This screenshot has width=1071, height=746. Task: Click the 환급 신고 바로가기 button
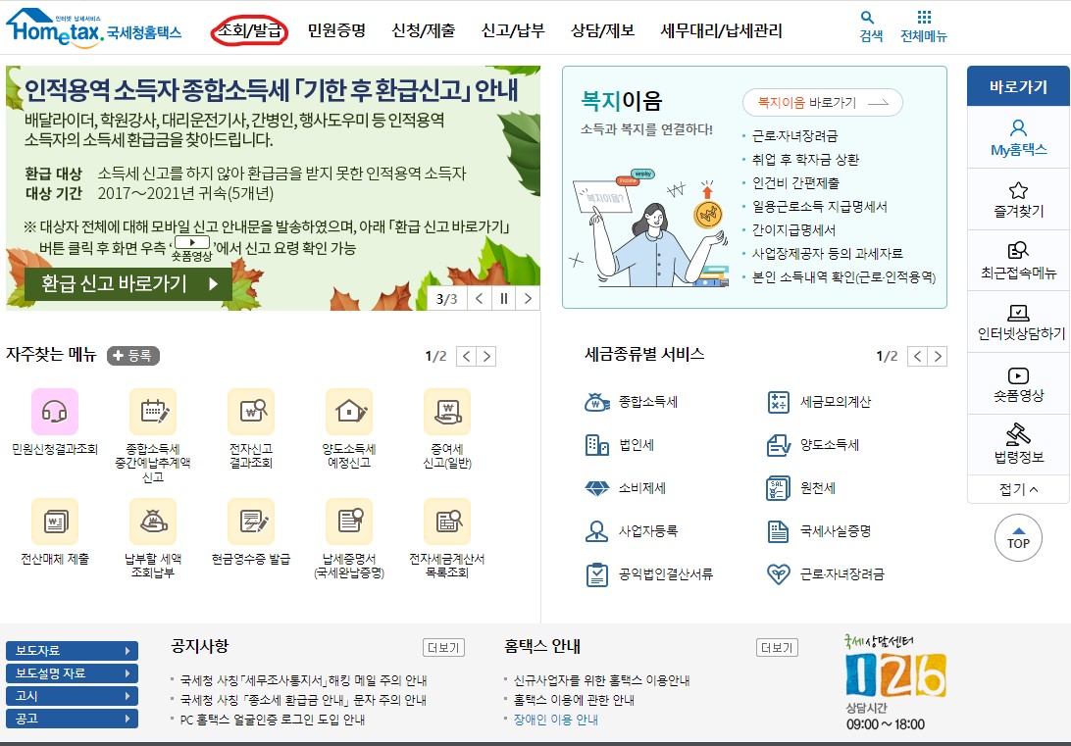(128, 284)
